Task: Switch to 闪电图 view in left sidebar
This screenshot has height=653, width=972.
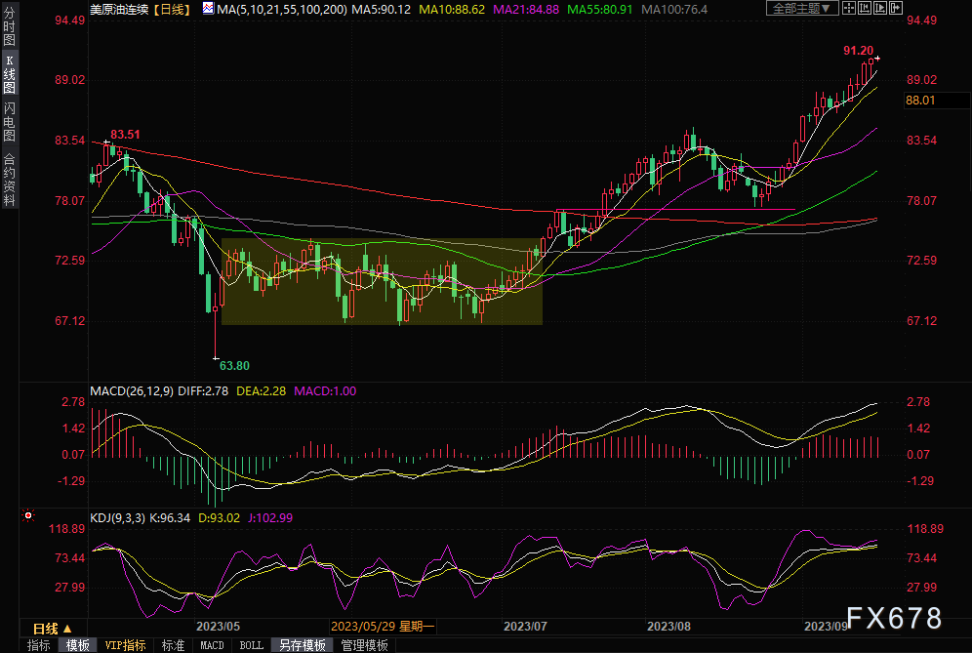Action: (10, 122)
